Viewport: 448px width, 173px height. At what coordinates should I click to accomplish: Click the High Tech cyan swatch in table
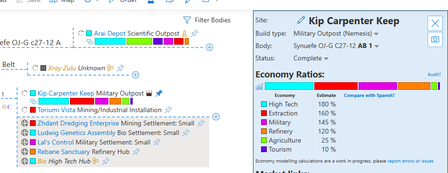click(x=264, y=105)
